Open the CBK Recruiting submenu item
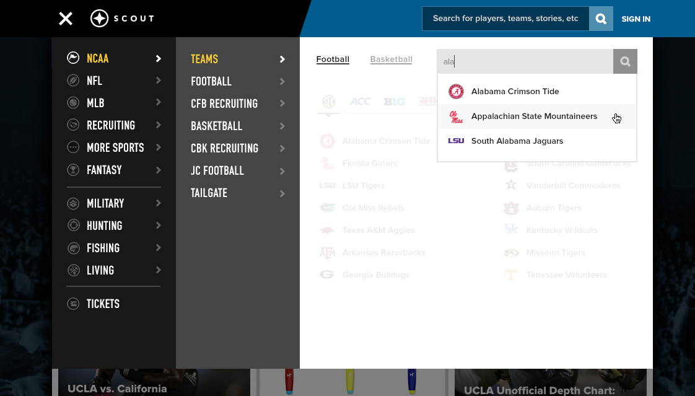The image size is (695, 396). coord(224,148)
